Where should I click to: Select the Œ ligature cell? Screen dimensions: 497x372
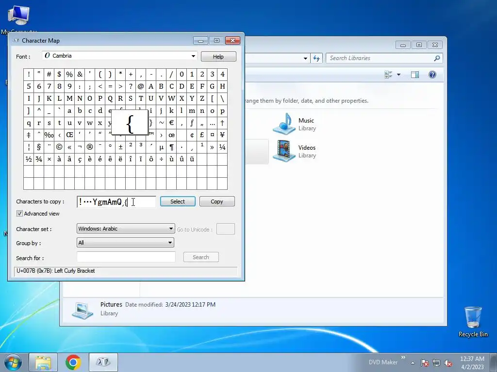point(69,135)
